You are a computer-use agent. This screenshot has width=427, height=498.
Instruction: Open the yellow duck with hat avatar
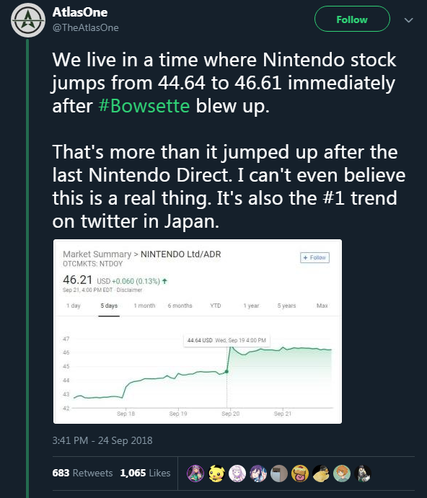pos(321,473)
